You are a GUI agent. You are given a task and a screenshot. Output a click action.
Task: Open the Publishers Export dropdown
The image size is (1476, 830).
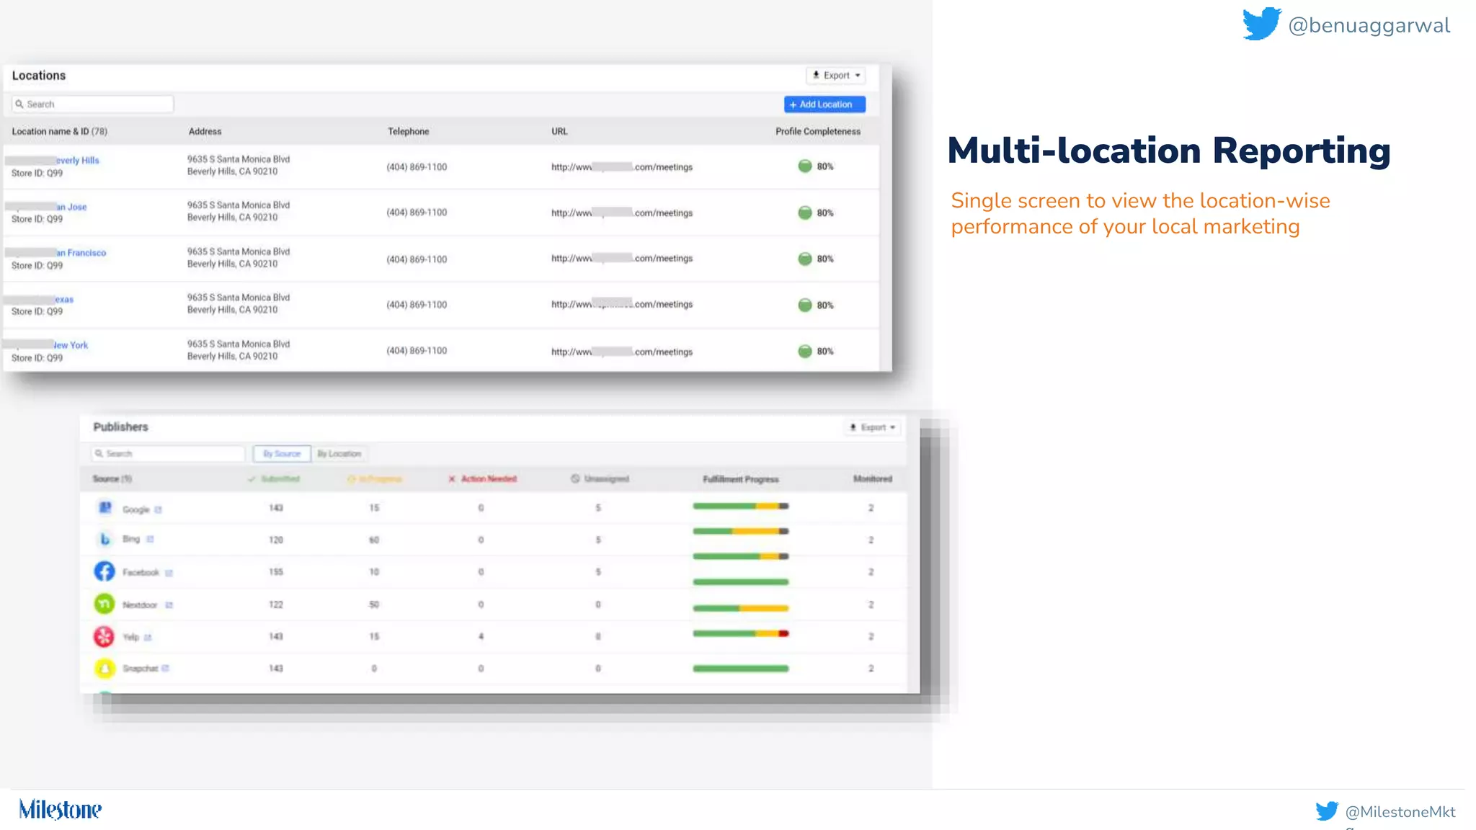point(873,427)
